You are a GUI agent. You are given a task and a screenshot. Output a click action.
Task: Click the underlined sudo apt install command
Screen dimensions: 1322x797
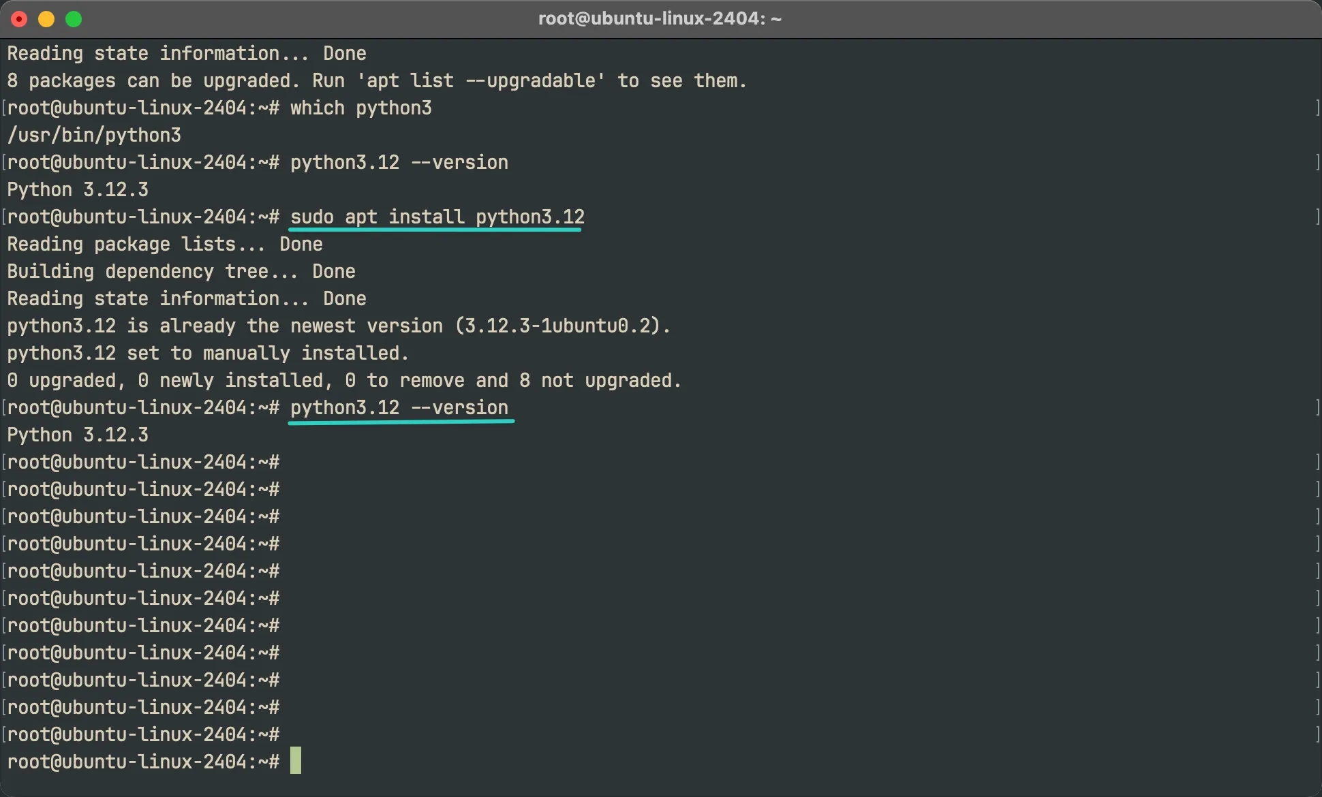437,217
